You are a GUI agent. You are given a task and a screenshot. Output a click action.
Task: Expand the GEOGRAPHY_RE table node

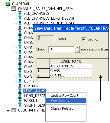pyautogui.click(x=8, y=110)
